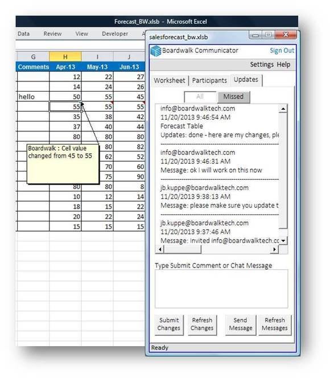Click the Boardwalk Communicator cube logo
330x378 pixels.
(156, 51)
